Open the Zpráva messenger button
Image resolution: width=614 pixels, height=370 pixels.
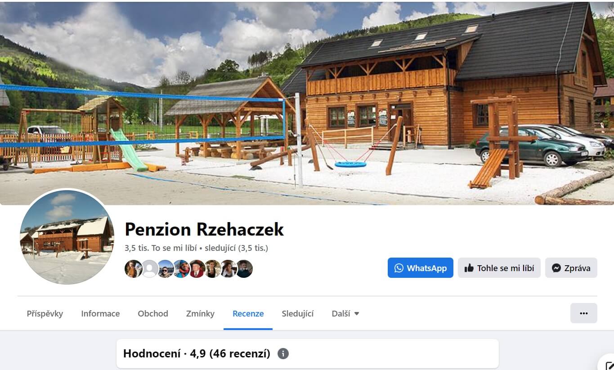tap(571, 268)
